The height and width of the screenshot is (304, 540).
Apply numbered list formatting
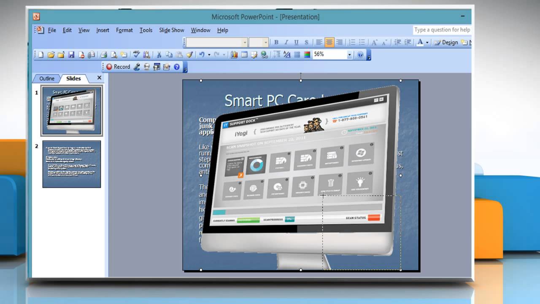(352, 42)
